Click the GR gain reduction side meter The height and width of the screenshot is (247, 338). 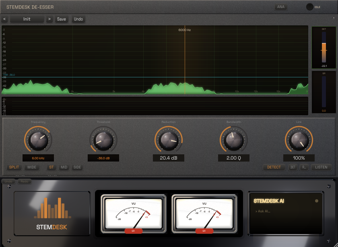(324, 92)
